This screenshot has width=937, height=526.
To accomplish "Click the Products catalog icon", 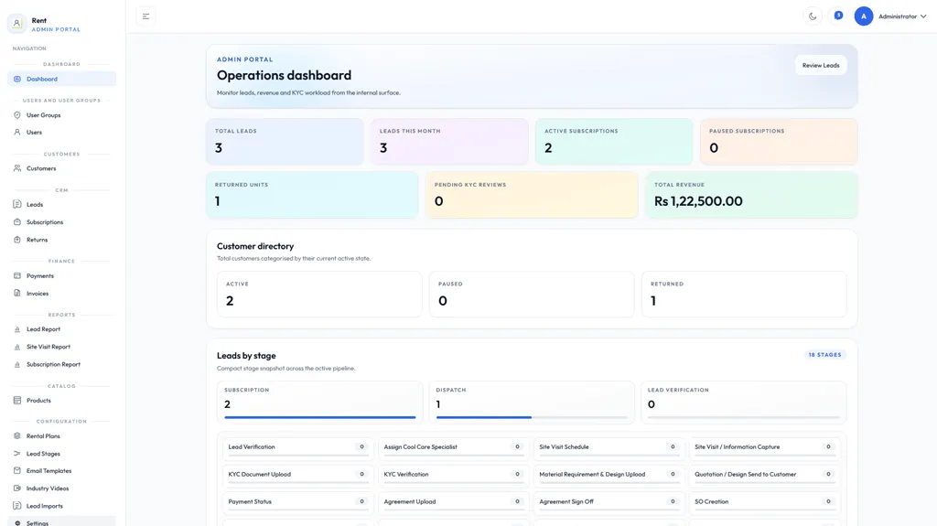I will tap(16, 401).
